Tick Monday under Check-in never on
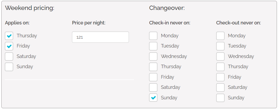This screenshot has height=109, width=278. click(x=153, y=36)
